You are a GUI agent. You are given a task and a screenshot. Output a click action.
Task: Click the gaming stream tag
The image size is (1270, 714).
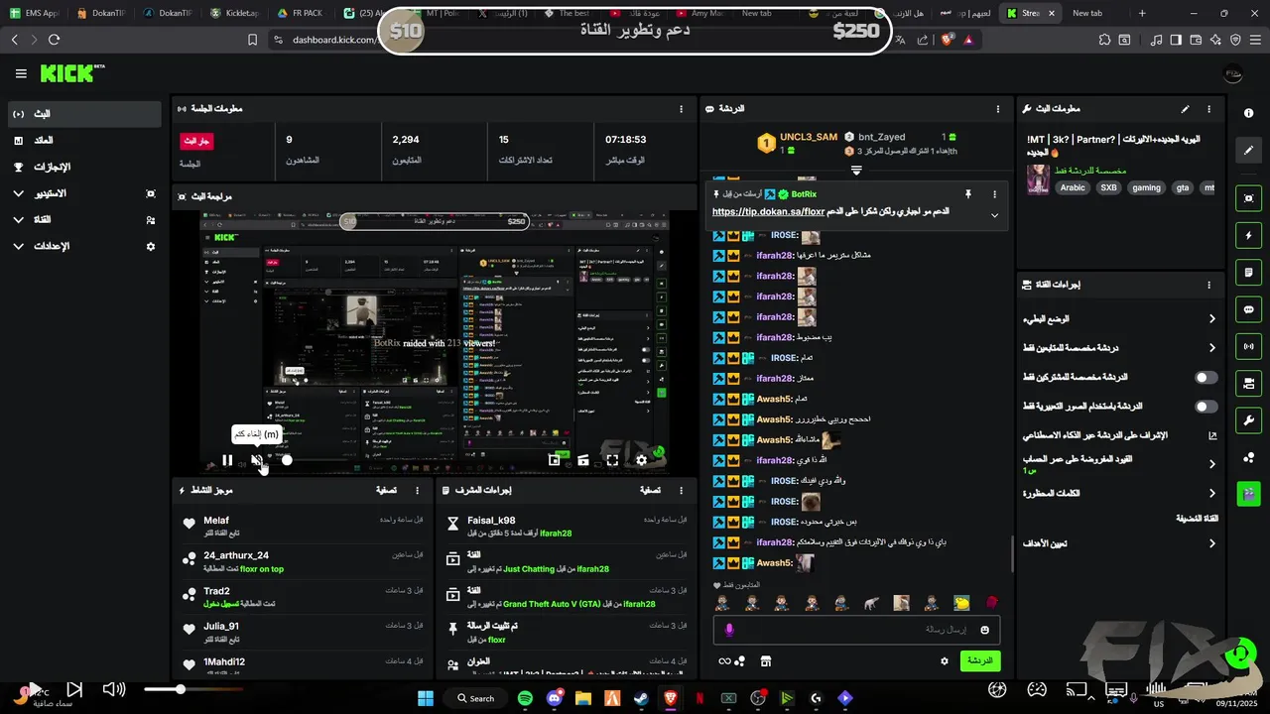point(1146,187)
